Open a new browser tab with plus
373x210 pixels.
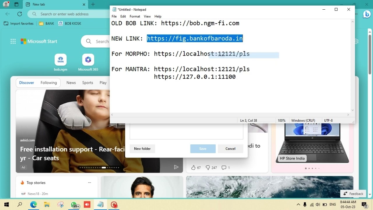(93, 4)
